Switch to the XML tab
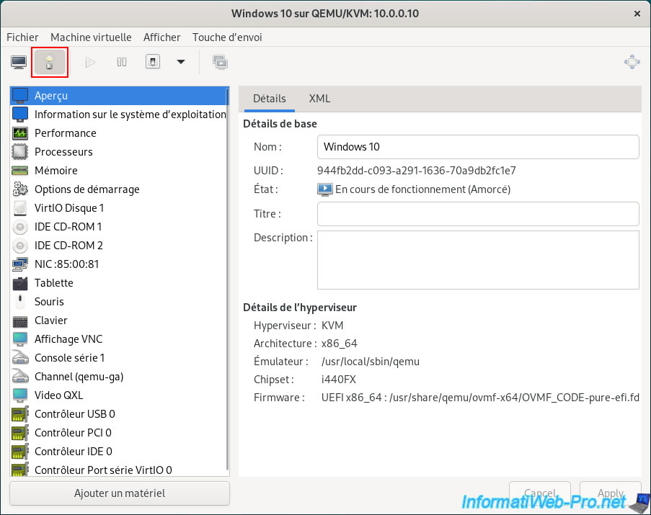This screenshot has width=651, height=515. tap(319, 99)
